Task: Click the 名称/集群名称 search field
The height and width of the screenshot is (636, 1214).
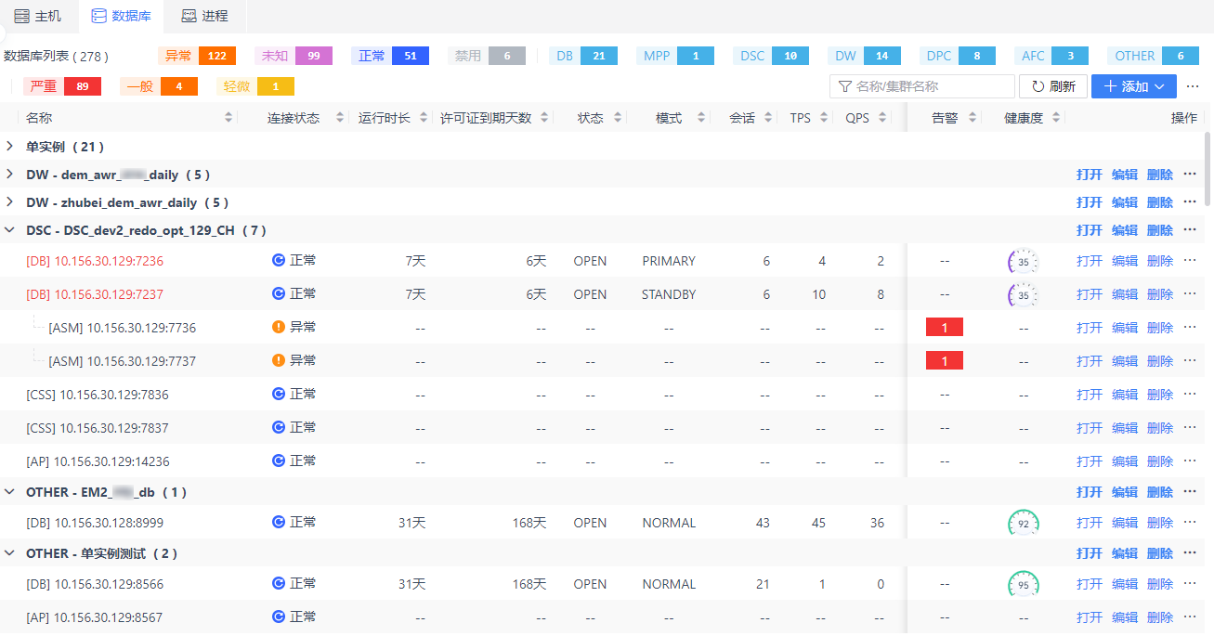Action: click(922, 86)
